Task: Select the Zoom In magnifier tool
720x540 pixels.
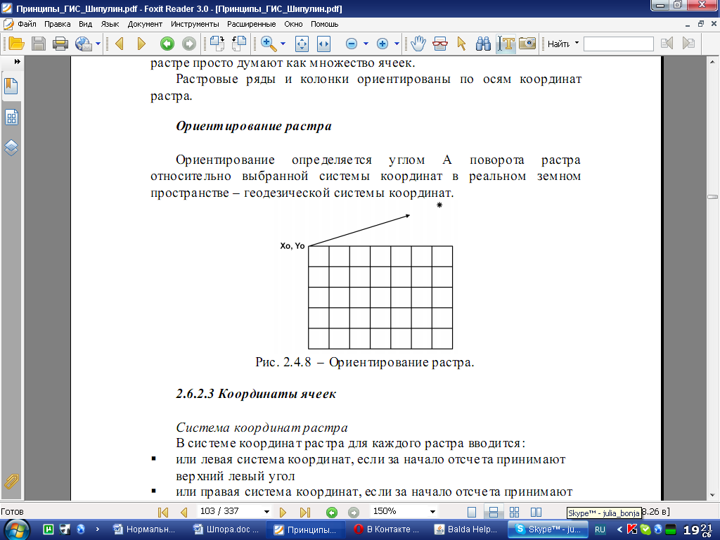Action: tap(269, 44)
